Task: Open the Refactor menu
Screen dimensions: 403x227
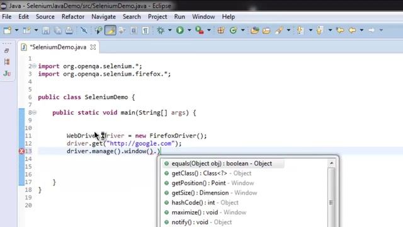Action: 73,17
